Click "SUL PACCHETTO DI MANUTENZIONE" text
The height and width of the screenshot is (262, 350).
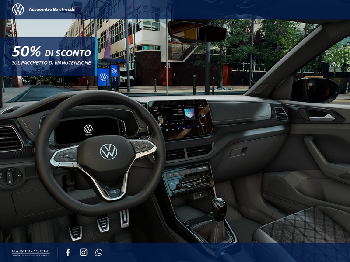click(x=52, y=63)
